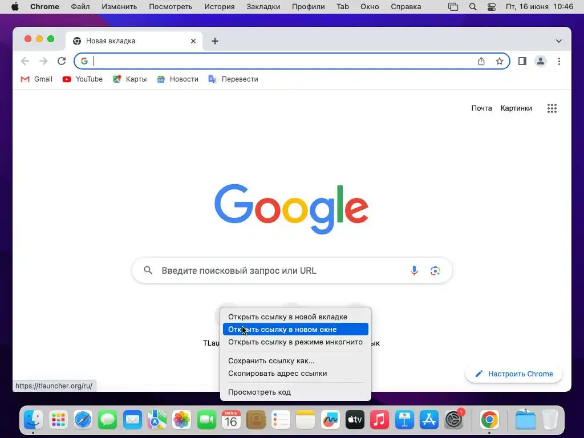Image resolution: width=584 pixels, height=438 pixels.
Task: Open the Google apps grid
Action: 552,108
